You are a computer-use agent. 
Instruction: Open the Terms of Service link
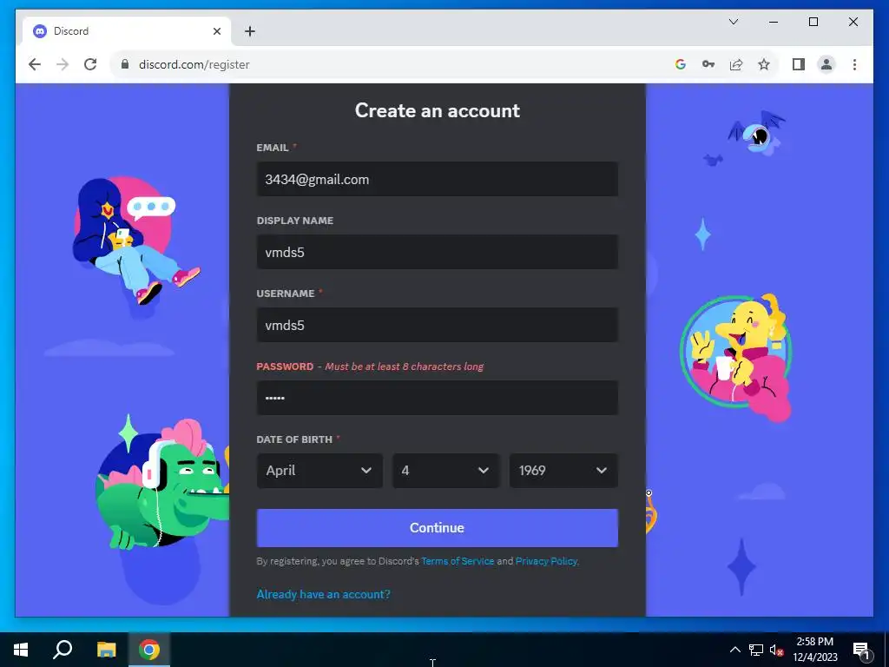[x=458, y=561]
